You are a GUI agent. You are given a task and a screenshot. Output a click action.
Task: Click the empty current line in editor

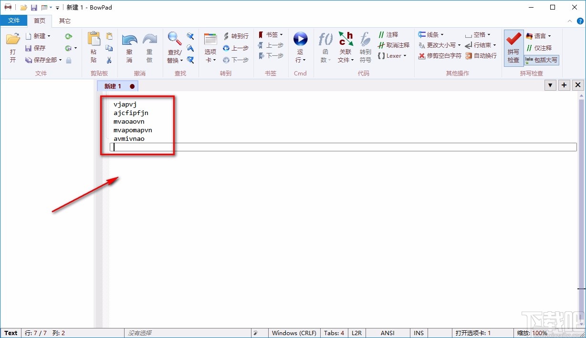tap(343, 147)
